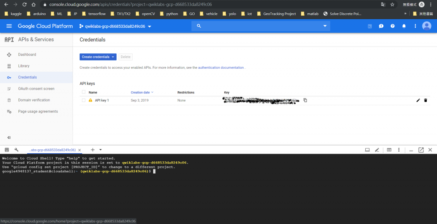
Task: Open Cloud Shell session dropdown arrow
Action: pos(101,150)
